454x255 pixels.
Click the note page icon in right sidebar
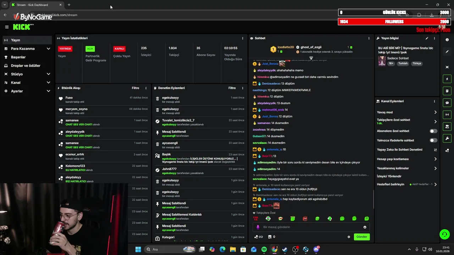click(x=447, y=91)
